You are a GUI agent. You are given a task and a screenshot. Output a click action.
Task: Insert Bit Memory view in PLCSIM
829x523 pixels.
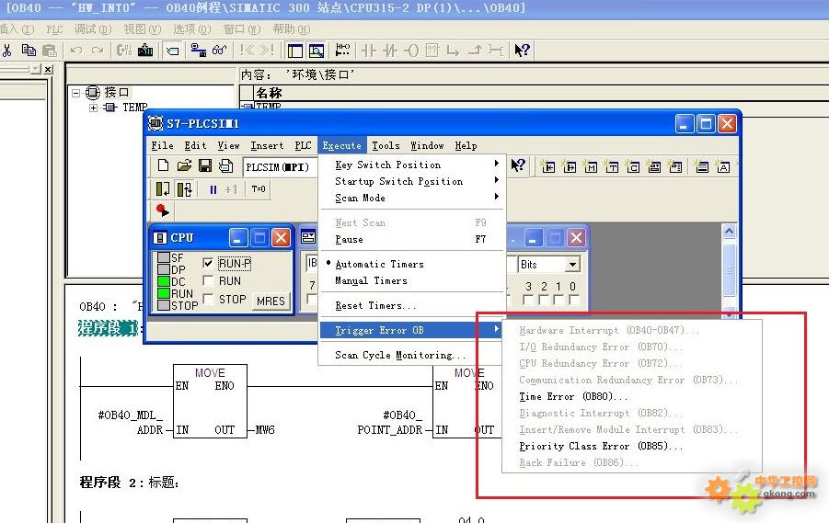click(x=591, y=167)
